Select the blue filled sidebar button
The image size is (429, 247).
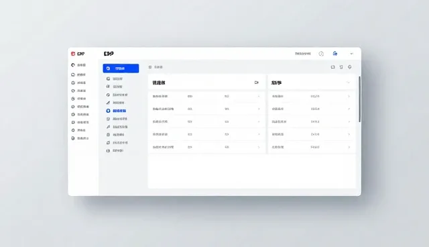[x=121, y=68]
